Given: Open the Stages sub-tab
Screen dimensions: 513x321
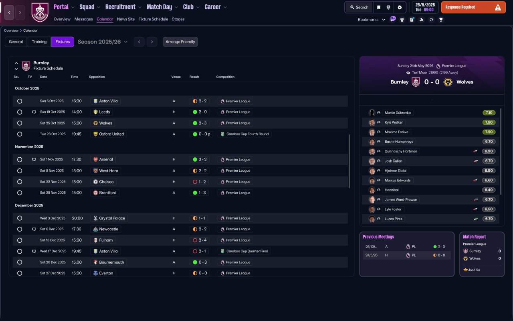Looking at the screenshot, I should (178, 19).
